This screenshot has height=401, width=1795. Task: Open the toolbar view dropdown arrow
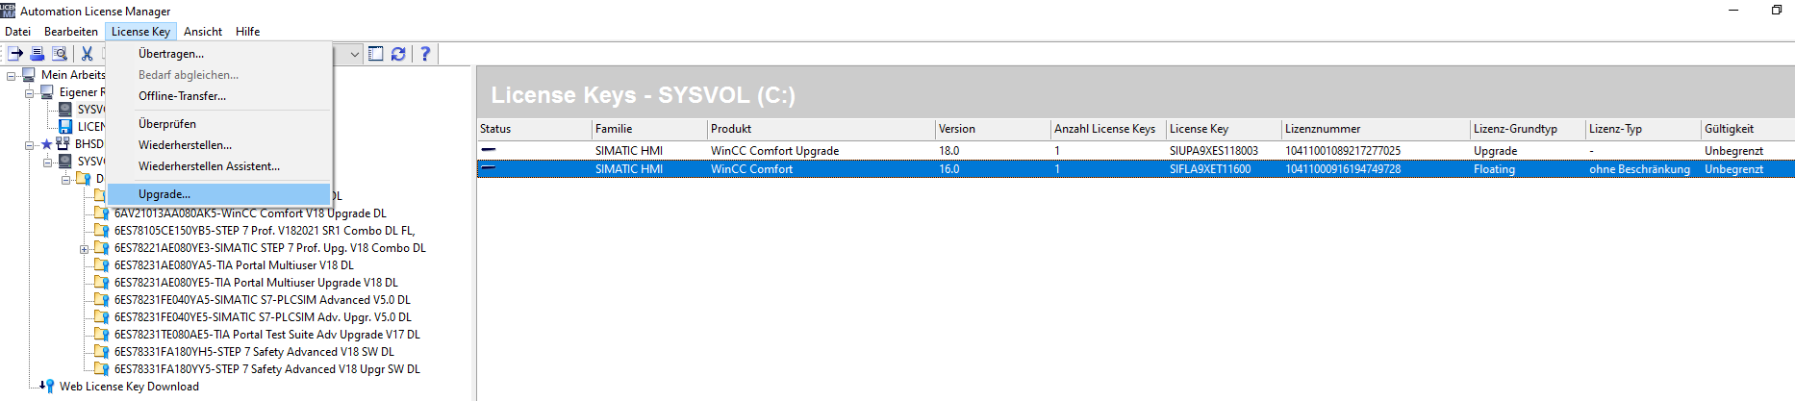pos(355,54)
